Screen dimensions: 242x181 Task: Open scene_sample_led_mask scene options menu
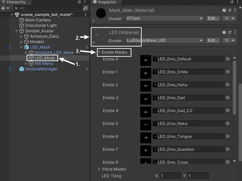coord(85,15)
